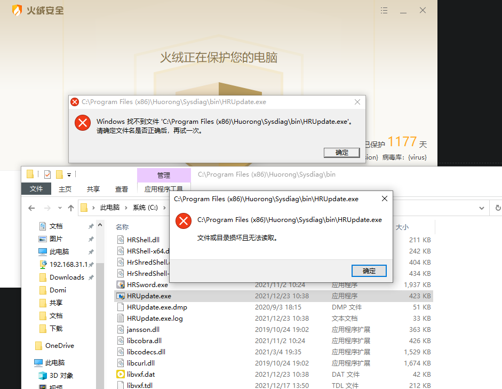Go up one folder level

point(71,208)
